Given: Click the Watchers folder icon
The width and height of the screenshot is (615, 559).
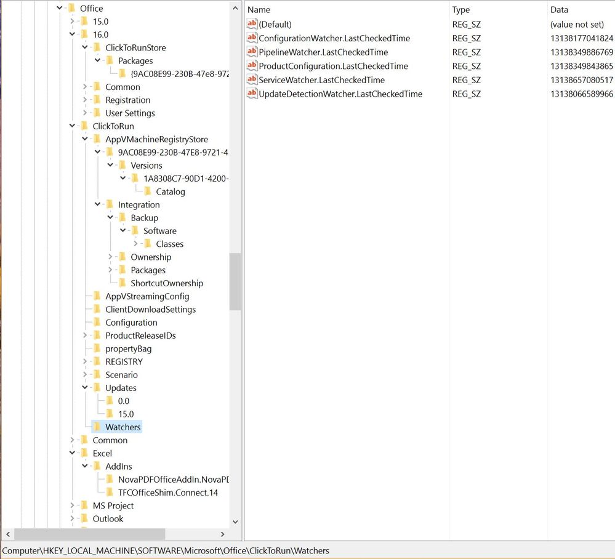Looking at the screenshot, I should coord(97,427).
